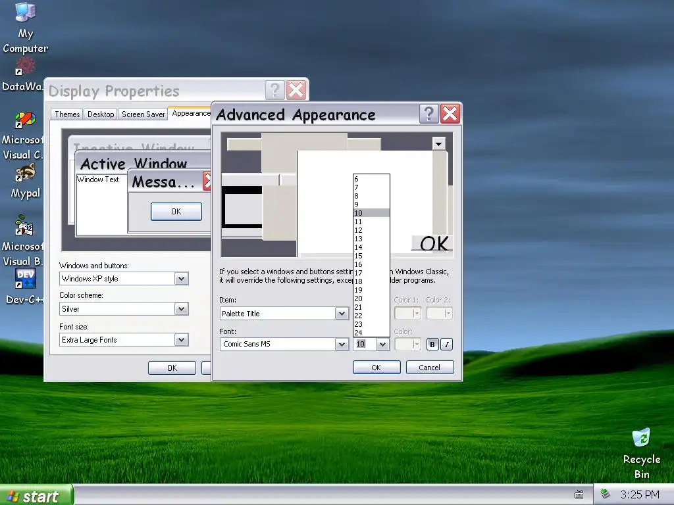Click the 3:25 PM taskbar clock
Viewport: 674px width, 505px height.
click(640, 494)
